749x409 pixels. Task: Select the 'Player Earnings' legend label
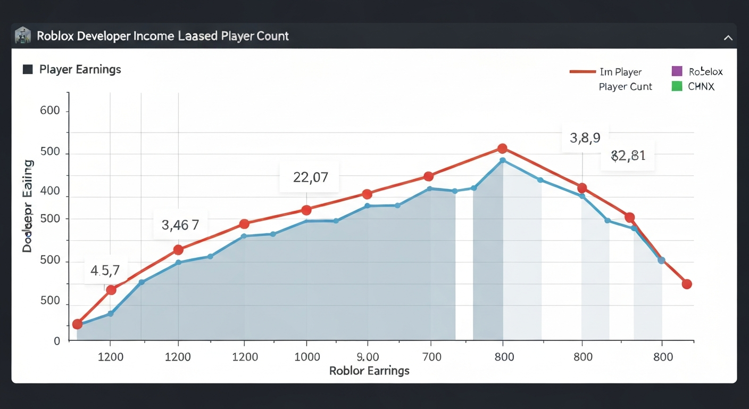[x=80, y=69]
